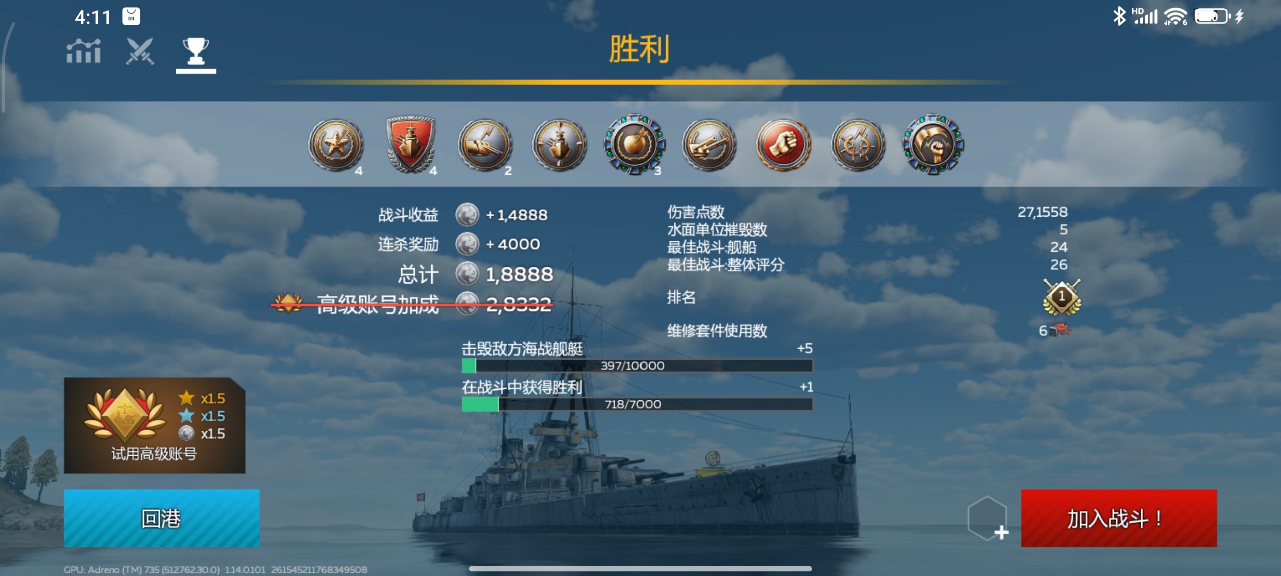Tap the struck-through 高级账号加成 bonus row
The image size is (1281, 576).
(413, 304)
